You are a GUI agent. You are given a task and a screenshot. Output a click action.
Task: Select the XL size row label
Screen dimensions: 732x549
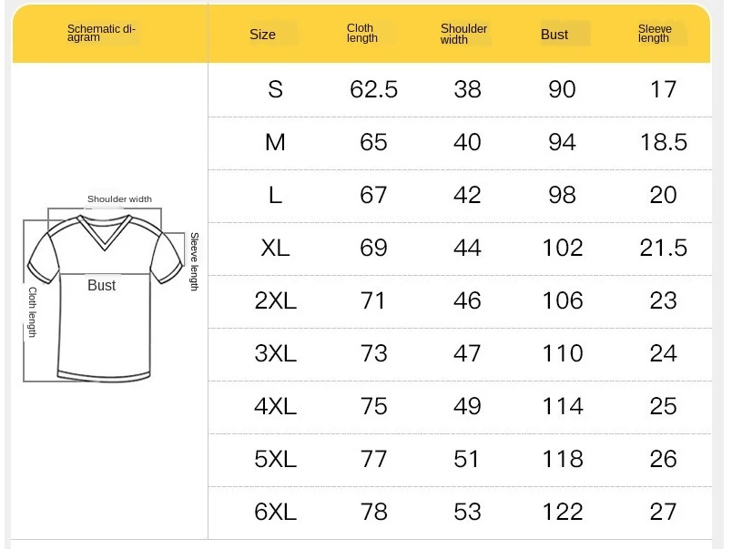pos(275,248)
